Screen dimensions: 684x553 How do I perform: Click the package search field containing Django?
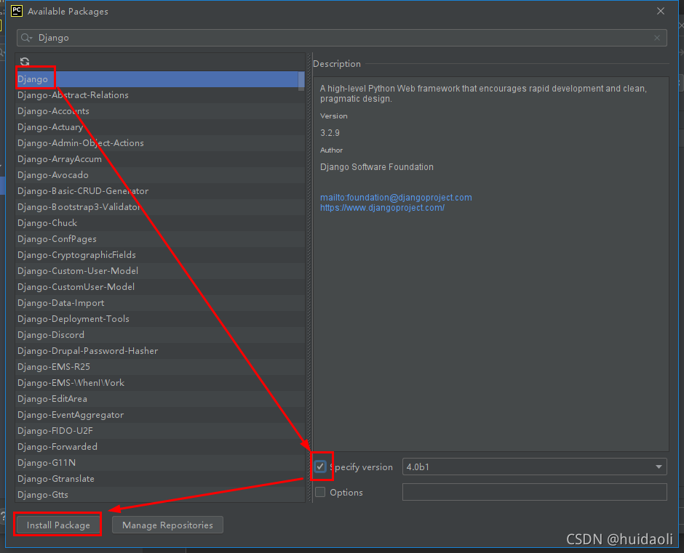click(341, 38)
